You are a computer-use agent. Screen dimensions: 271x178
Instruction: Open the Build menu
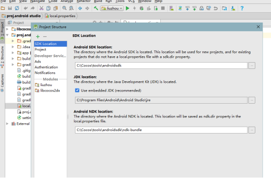[x=98, y=1]
